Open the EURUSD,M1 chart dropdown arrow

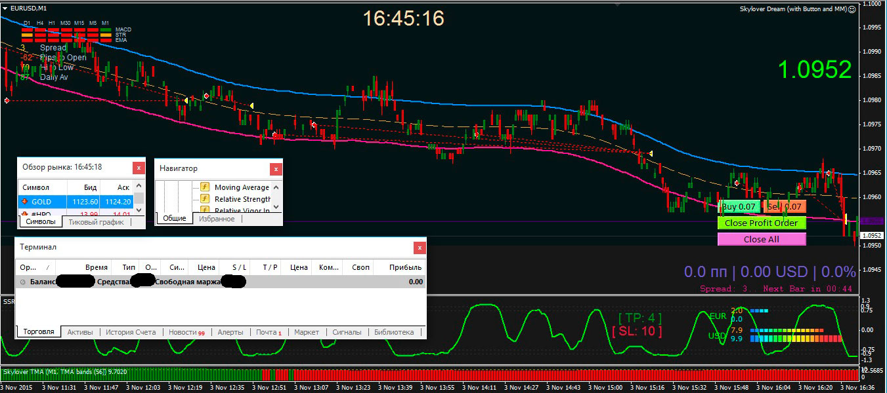(5, 8)
